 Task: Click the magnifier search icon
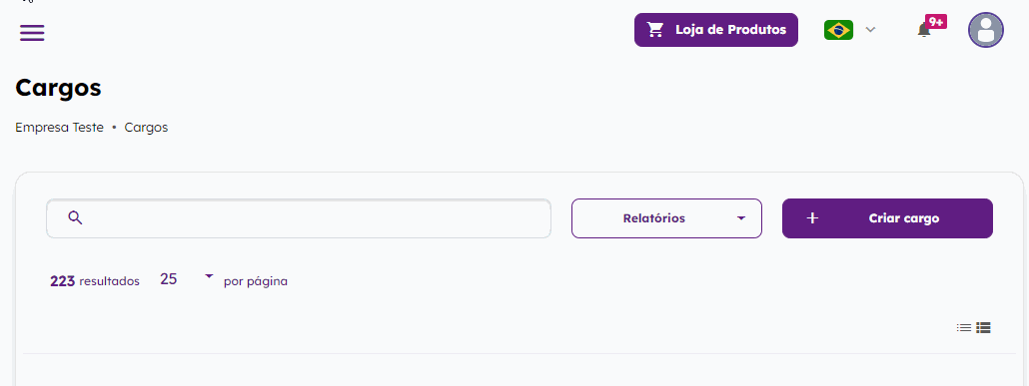point(76,218)
